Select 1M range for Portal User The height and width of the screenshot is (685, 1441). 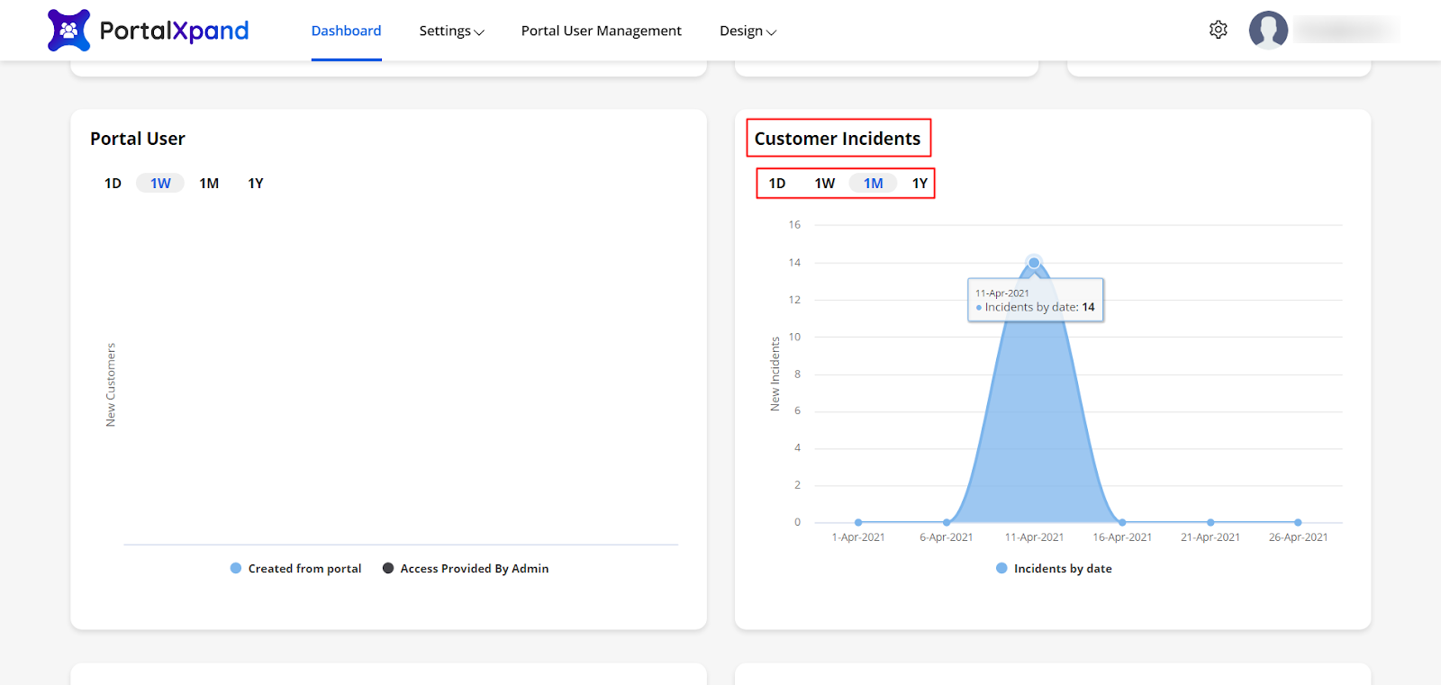209,184
